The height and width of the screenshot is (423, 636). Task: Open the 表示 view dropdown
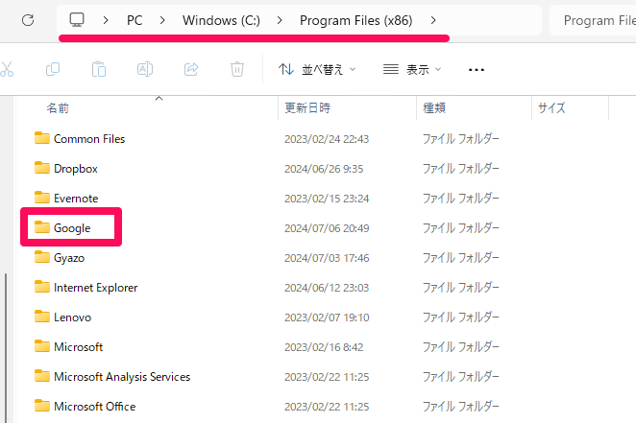(x=412, y=70)
